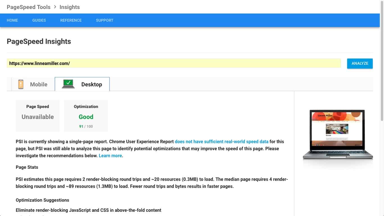Click the desktop laptop checkmark icon
Image resolution: width=384 pixels, height=216 pixels.
(x=68, y=84)
